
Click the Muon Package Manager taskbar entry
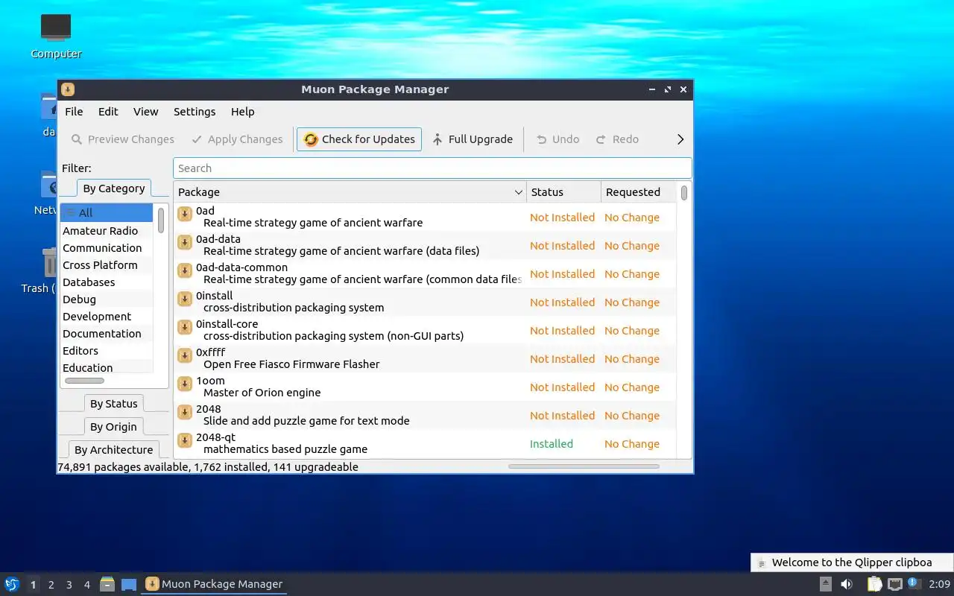point(215,584)
